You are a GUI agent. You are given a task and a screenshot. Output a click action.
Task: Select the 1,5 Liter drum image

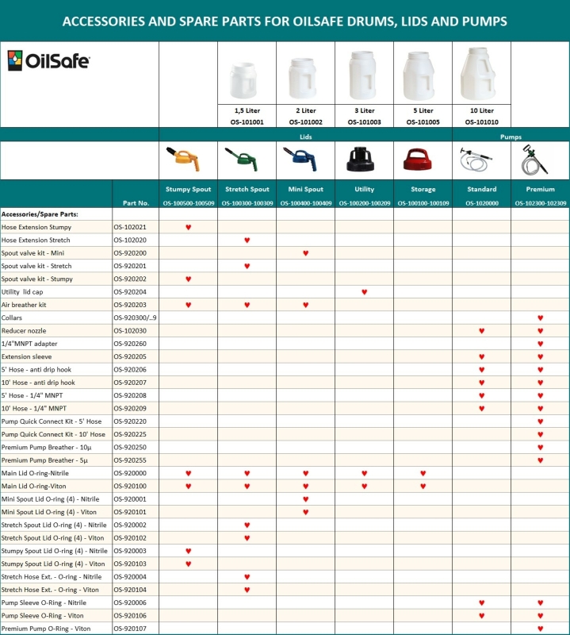(247, 79)
